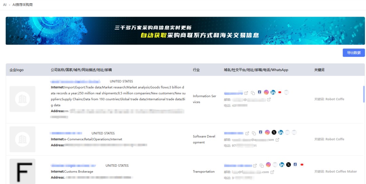Screen dimensions: 366x184
Task: Open email link icon in Transportation row
Action: click(x=272, y=172)
